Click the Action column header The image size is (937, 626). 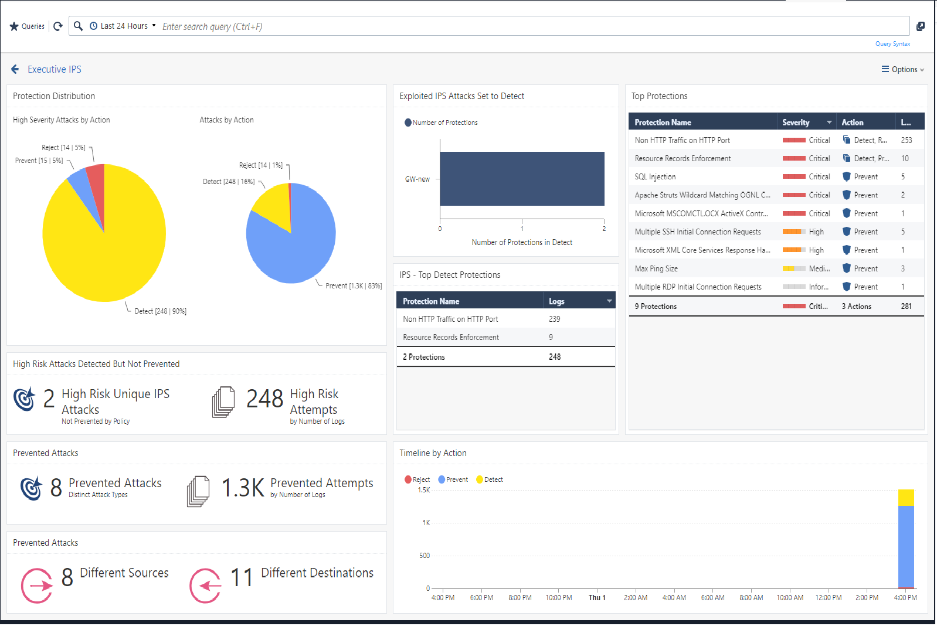point(853,123)
